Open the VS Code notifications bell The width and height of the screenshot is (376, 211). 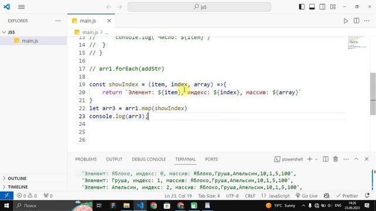[x=367, y=196]
